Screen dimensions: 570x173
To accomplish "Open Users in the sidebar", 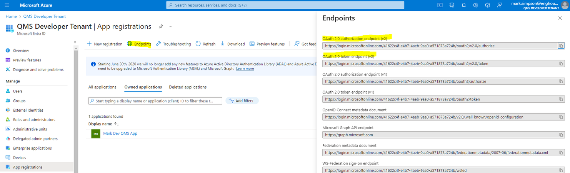I will click(x=18, y=91).
